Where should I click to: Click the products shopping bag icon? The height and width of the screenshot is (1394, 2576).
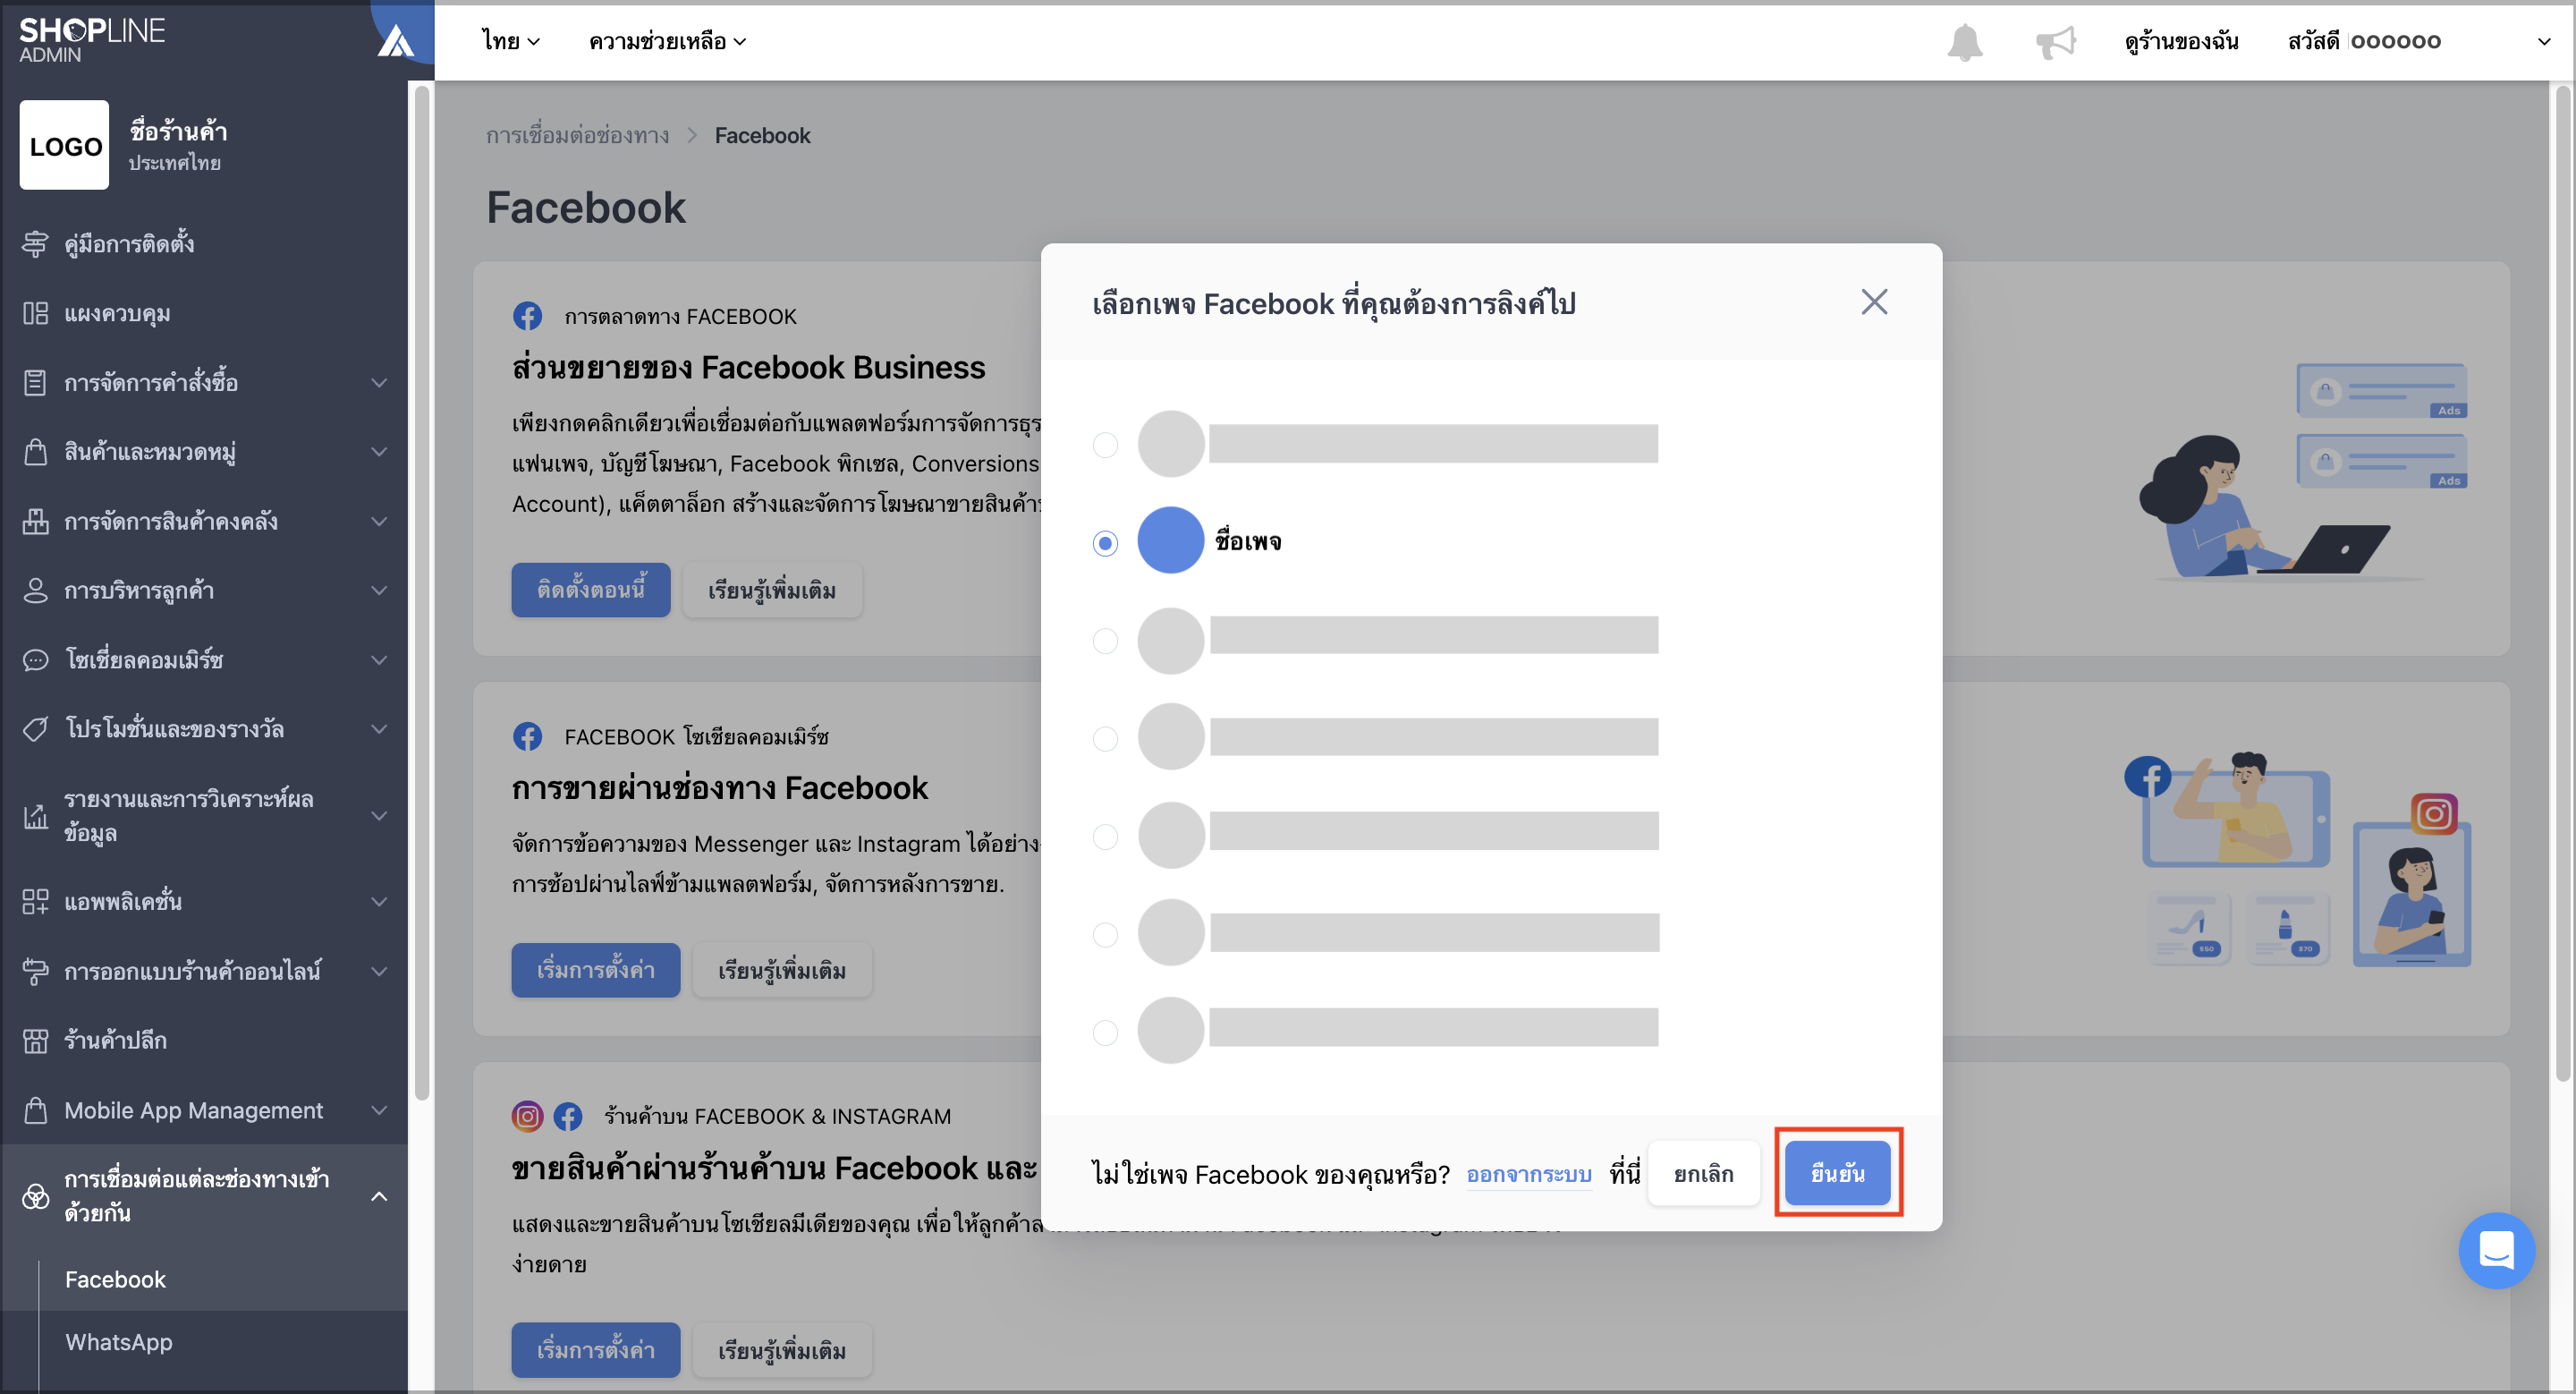tap(35, 451)
